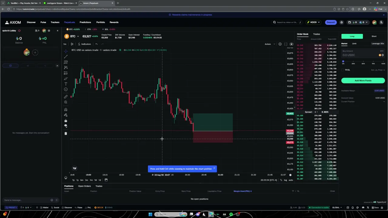The width and height of the screenshot is (388, 218).
Task: Open the favorites star icon
Action: [x=341, y=22]
